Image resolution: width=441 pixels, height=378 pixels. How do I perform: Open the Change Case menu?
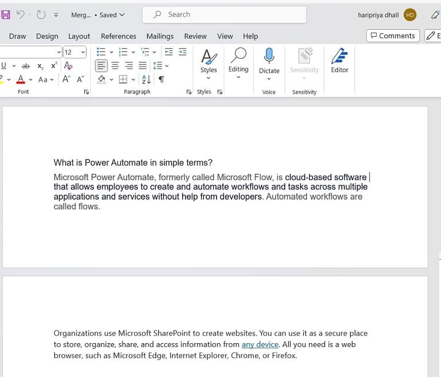pyautogui.click(x=46, y=79)
